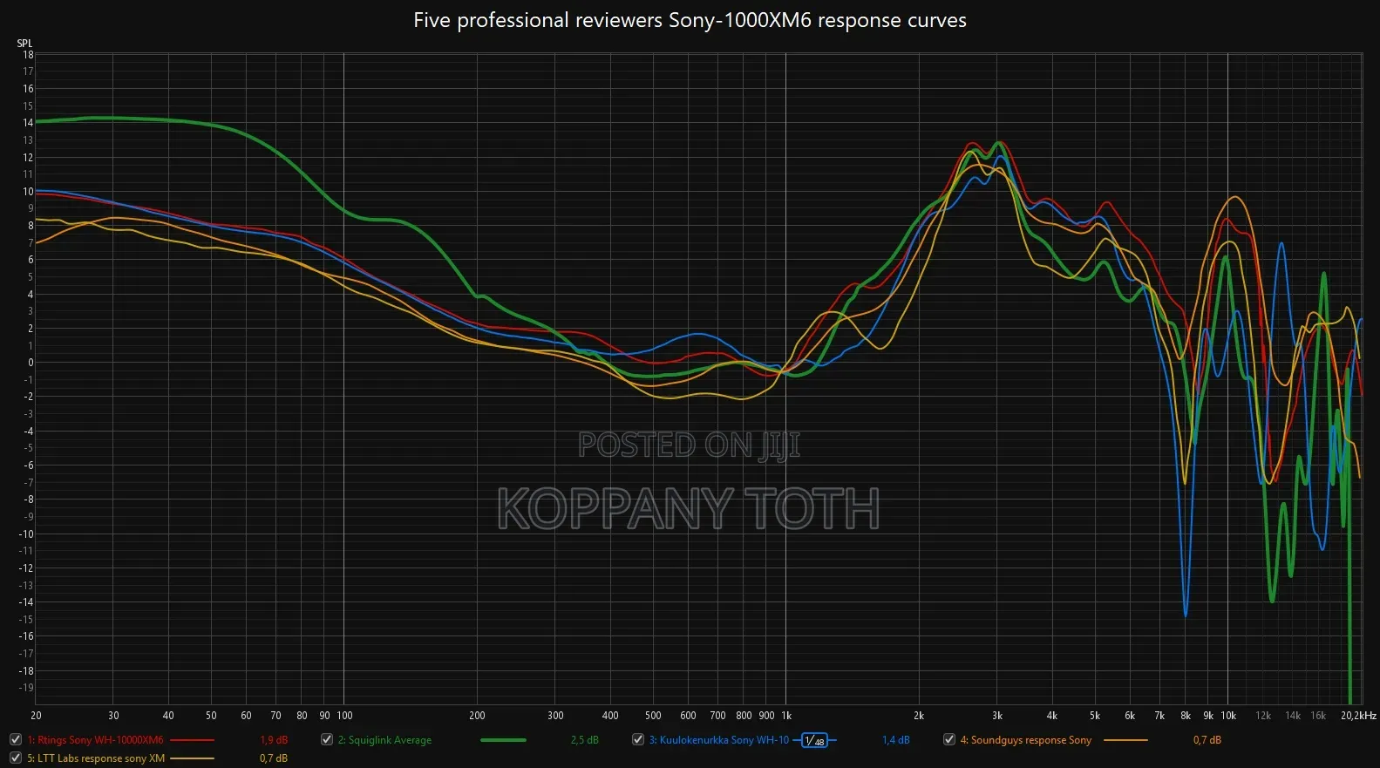The height and width of the screenshot is (768, 1380).
Task: Hide the Kuulokenurkka Sony WH-10 trace
Action: pos(638,739)
